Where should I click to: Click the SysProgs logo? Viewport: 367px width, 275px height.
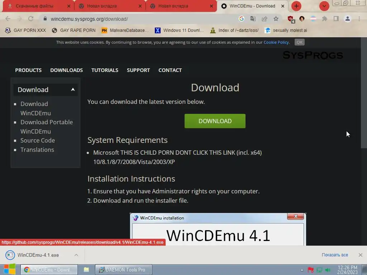pos(313,55)
